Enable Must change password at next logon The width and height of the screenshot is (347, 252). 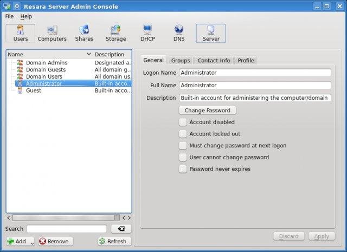(x=183, y=145)
